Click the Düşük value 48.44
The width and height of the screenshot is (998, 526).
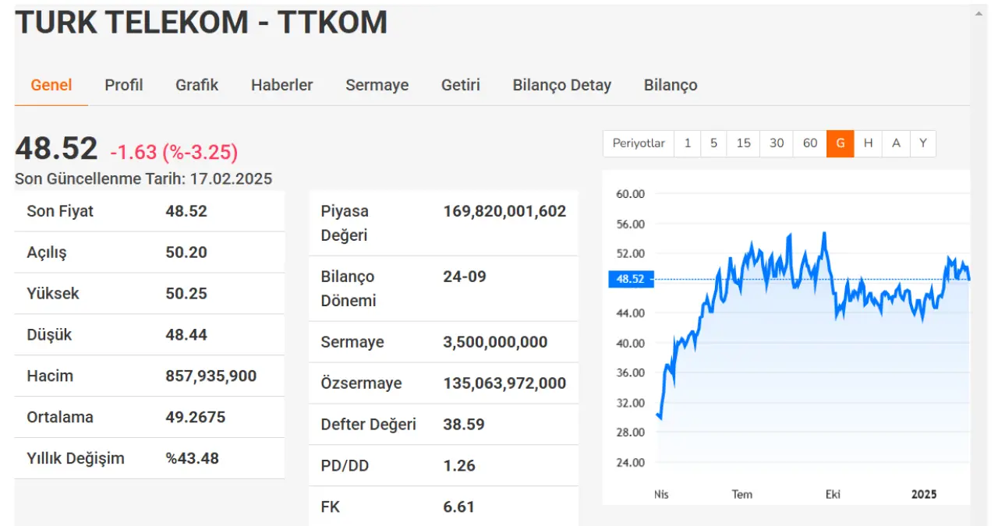click(x=186, y=335)
